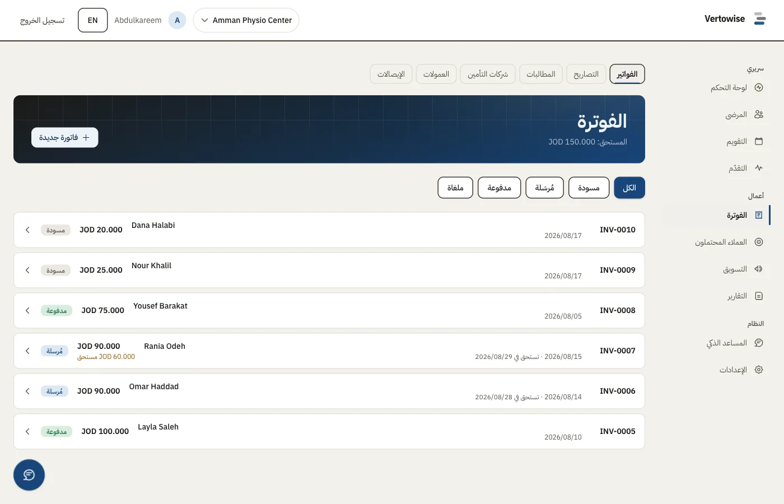784x504 pixels.
Task: Open the التقويم calendar icon
Action: tap(759, 141)
